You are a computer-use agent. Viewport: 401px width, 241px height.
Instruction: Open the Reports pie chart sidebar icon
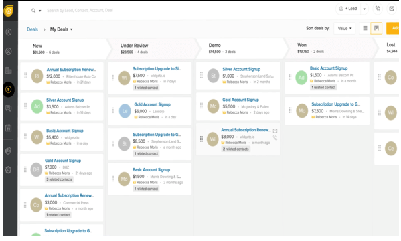9,151
